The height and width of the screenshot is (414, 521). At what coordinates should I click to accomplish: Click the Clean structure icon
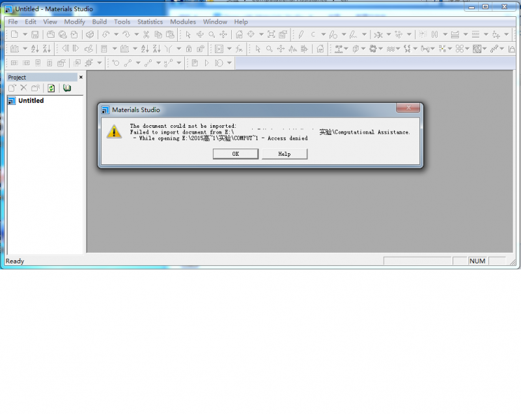click(399, 35)
